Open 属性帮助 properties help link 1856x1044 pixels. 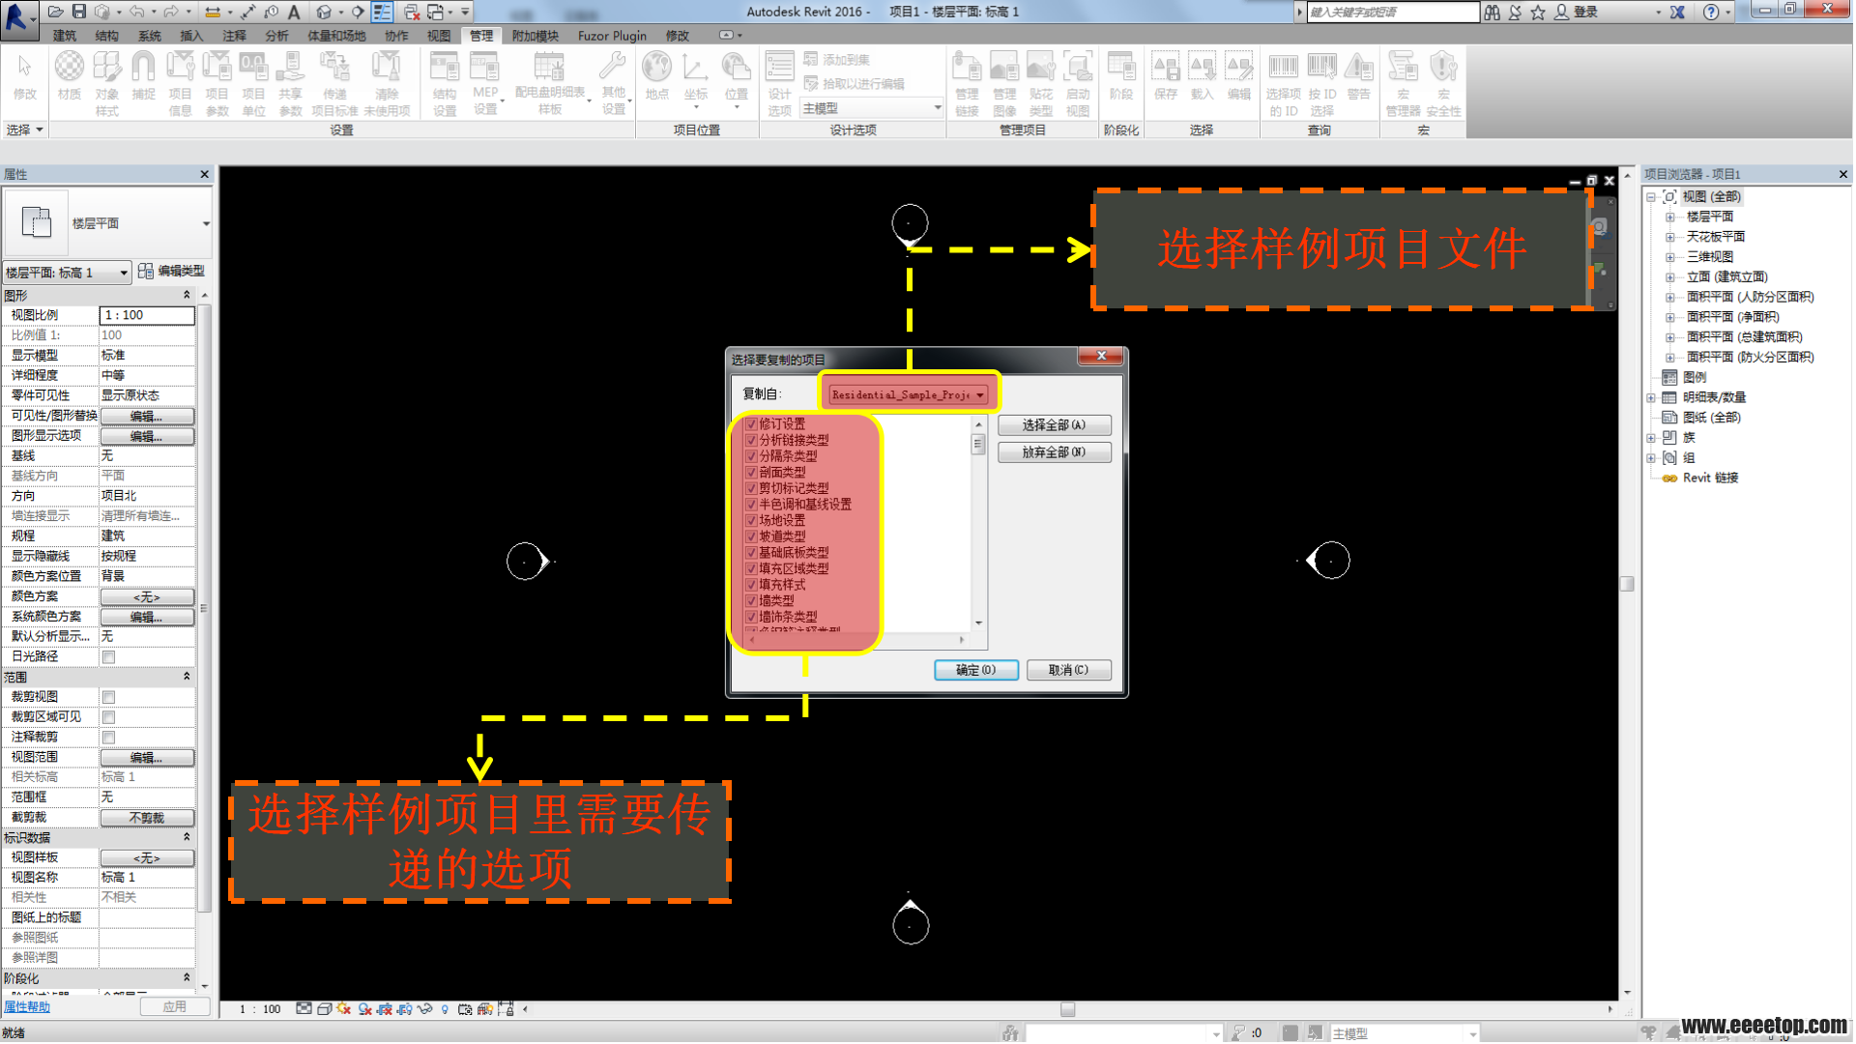[x=27, y=1007]
